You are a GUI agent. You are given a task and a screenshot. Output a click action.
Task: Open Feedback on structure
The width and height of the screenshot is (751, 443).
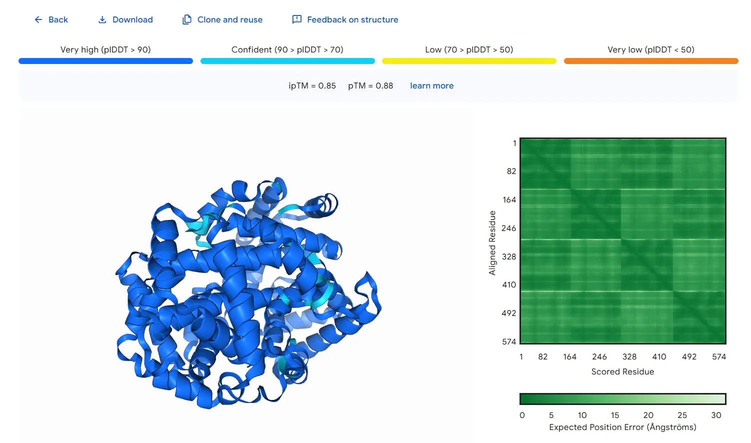(x=352, y=19)
